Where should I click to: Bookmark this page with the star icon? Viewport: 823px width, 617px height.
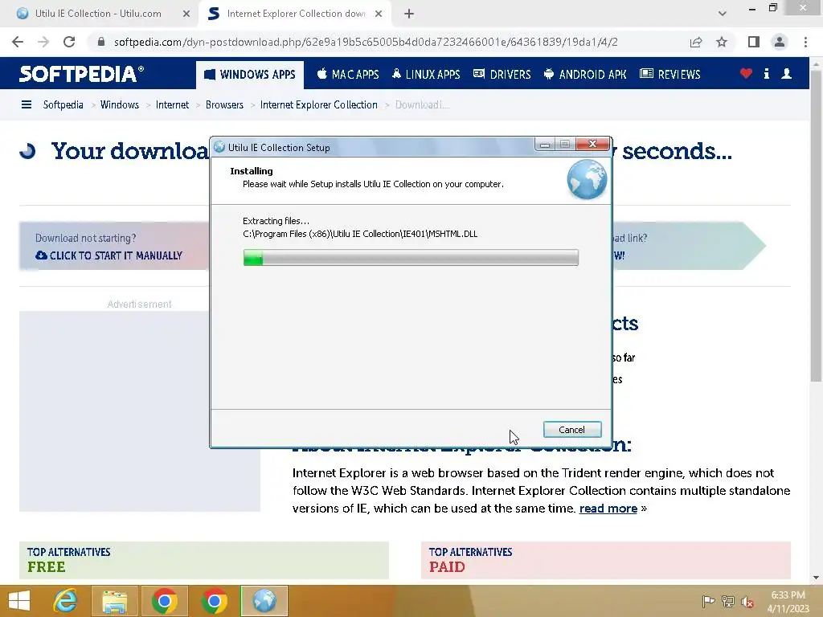pyautogui.click(x=722, y=42)
